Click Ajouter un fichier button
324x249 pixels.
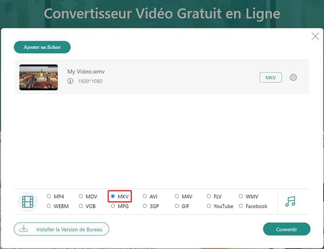click(42, 47)
